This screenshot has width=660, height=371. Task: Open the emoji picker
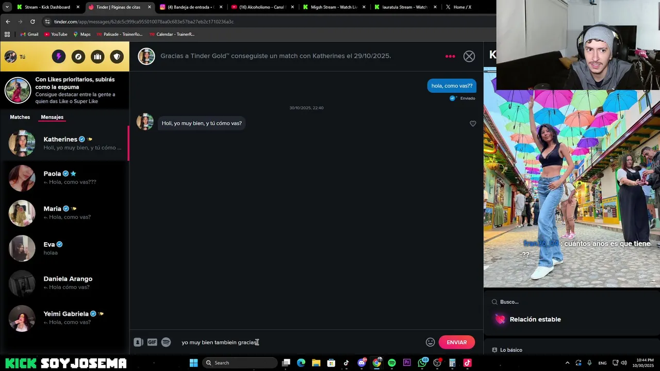click(x=430, y=342)
